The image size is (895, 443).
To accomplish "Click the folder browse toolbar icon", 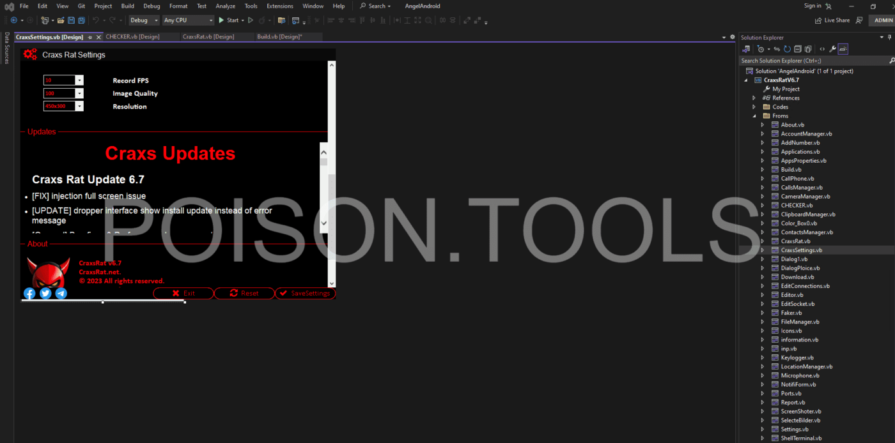I will (281, 20).
